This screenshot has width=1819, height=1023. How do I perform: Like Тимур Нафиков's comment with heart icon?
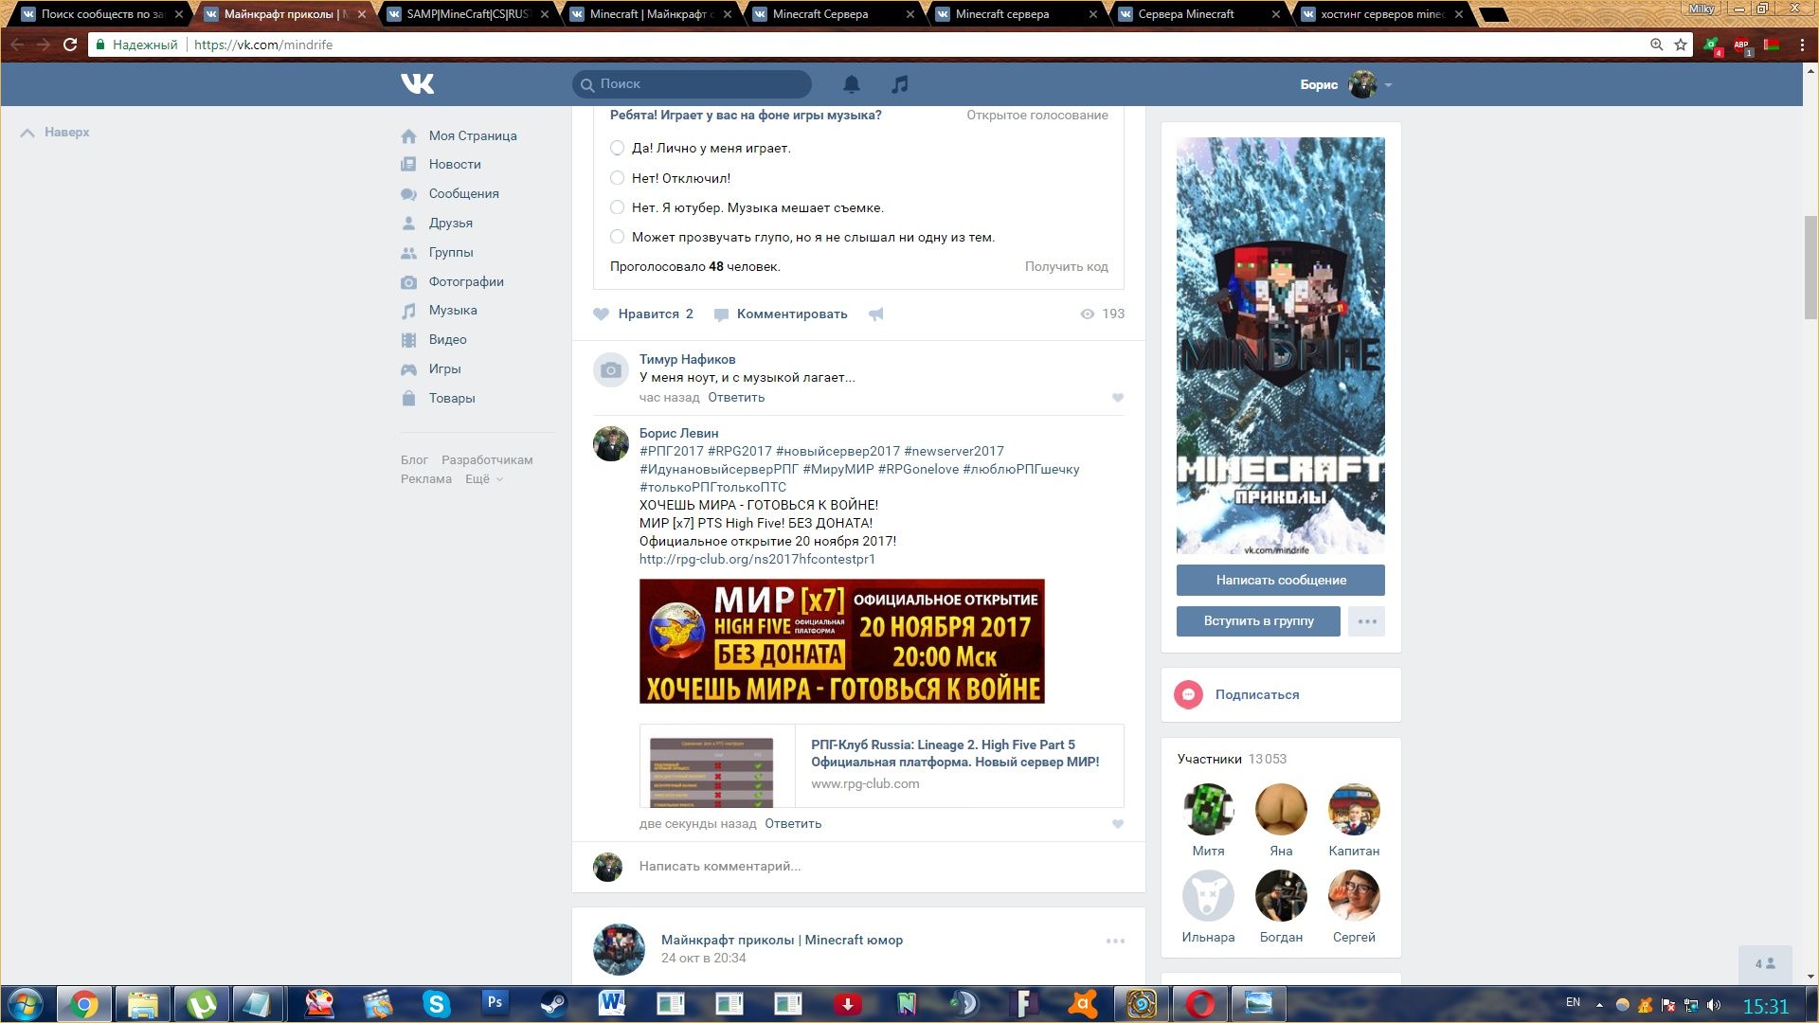click(1117, 398)
